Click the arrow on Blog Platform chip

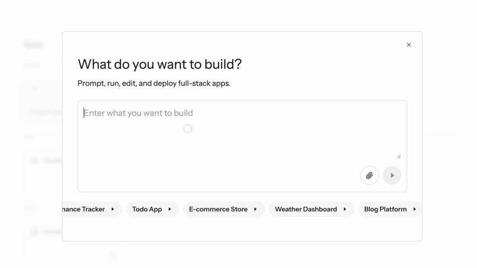click(414, 209)
